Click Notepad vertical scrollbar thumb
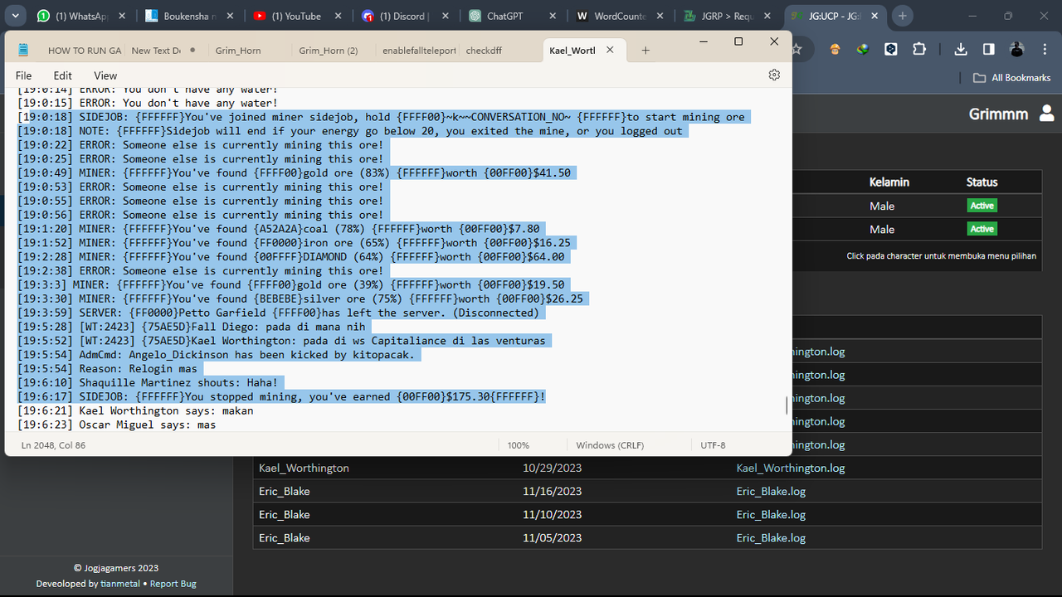Screen dimensions: 1062x597 pos(787,405)
